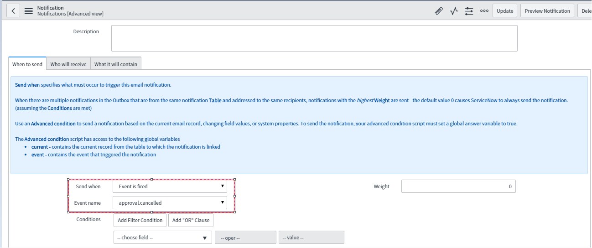This screenshot has height=248, width=592.
Task: Expand the choose field dropdown
Action: pyautogui.click(x=162, y=238)
